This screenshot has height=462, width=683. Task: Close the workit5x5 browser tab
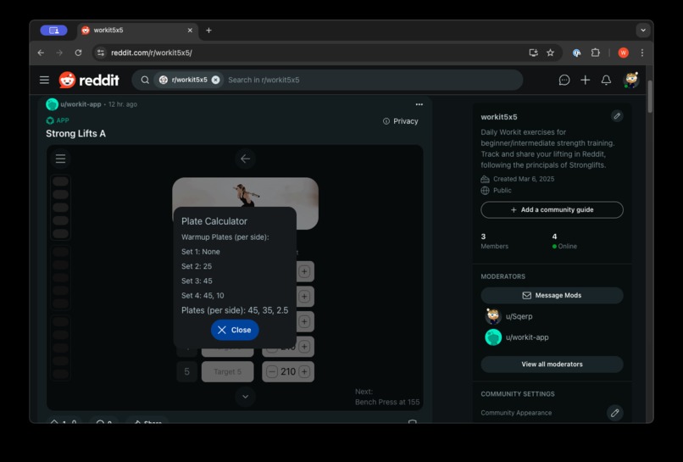click(x=190, y=30)
